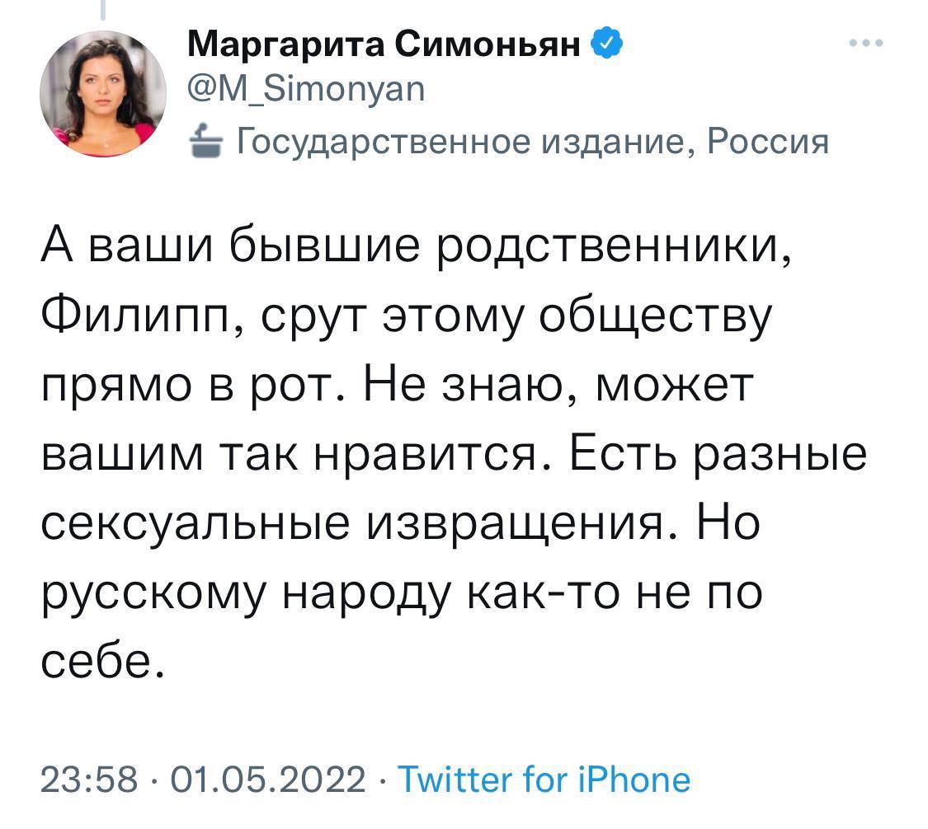The image size is (928, 829).
Task: Click the tweet's first line starting А ваши
Action: point(417,246)
